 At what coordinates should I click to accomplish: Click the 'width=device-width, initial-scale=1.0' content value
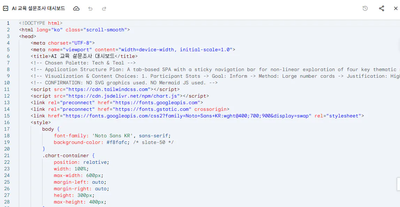pos(175,50)
